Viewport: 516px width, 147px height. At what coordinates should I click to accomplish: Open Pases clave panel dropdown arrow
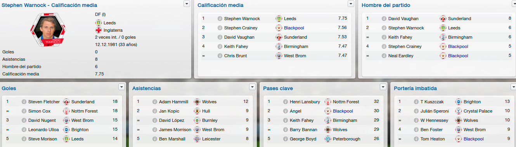(x=383, y=87)
